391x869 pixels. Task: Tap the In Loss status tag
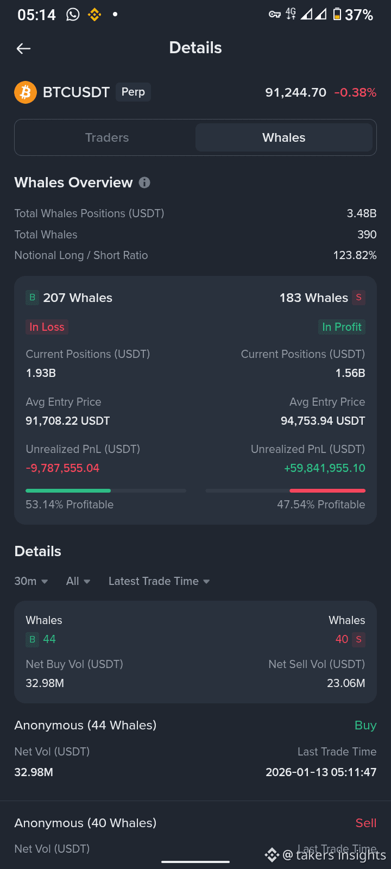(47, 327)
